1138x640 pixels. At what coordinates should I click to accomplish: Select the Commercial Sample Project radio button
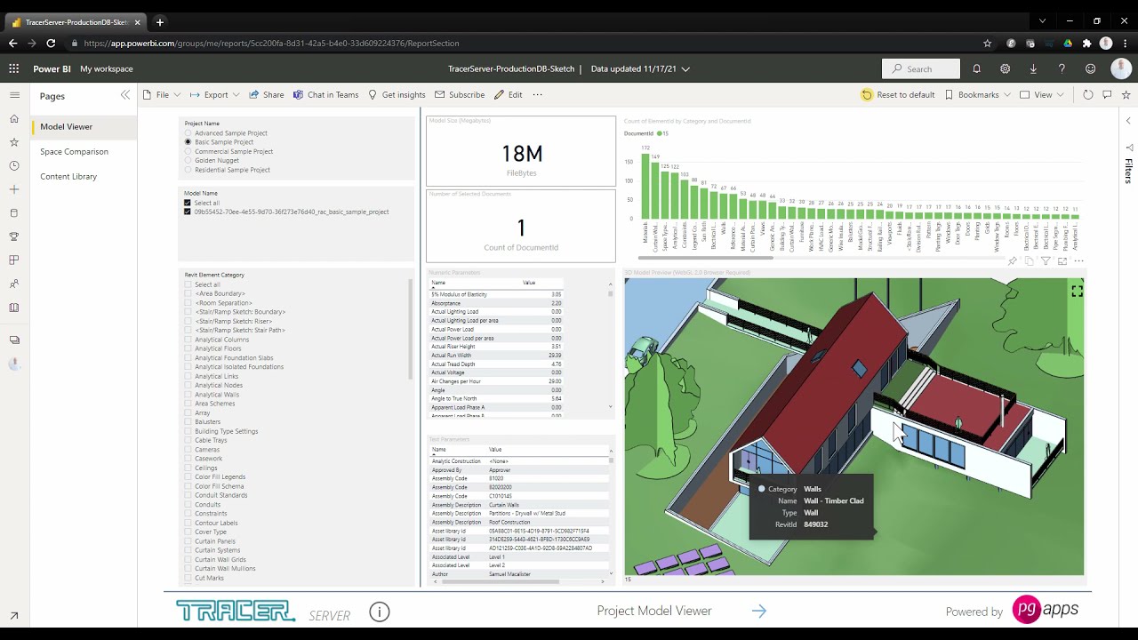click(x=188, y=151)
